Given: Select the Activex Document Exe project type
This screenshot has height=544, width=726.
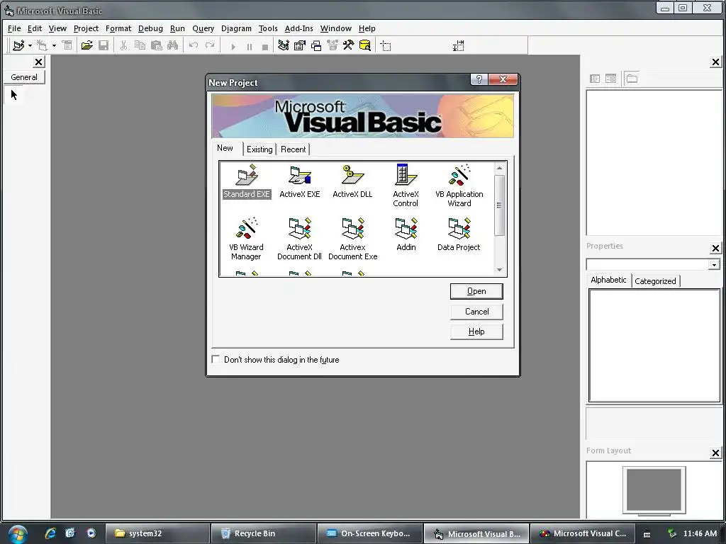Looking at the screenshot, I should 352,239.
